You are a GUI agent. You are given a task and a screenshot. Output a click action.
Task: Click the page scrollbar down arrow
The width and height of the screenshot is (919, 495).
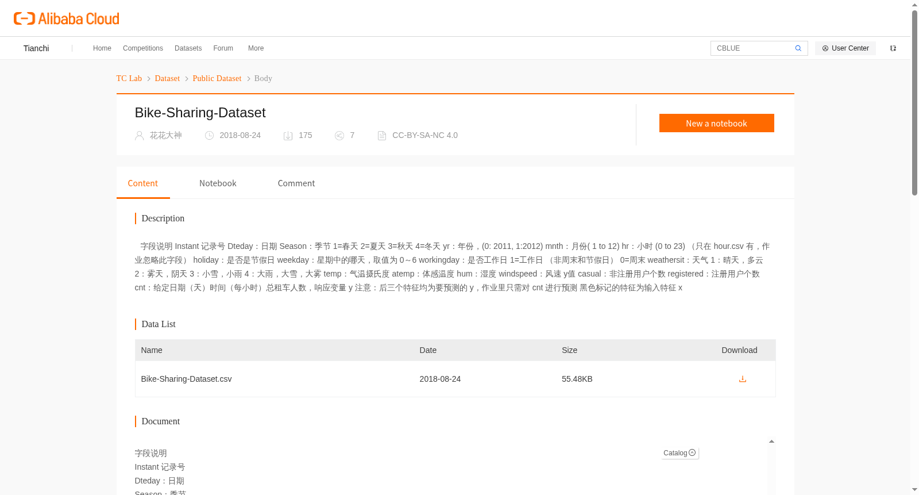click(x=914, y=490)
